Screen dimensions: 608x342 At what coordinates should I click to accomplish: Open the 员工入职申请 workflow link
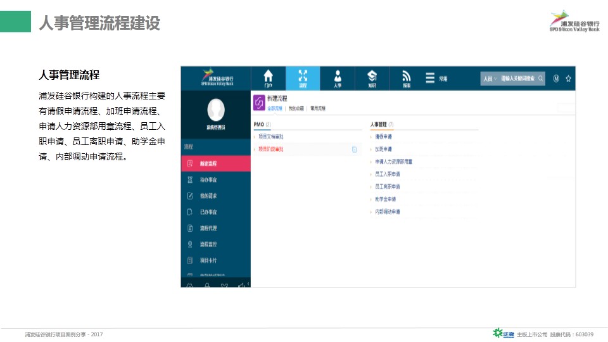tap(388, 174)
